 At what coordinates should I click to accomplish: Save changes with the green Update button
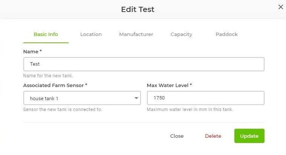tap(249, 136)
